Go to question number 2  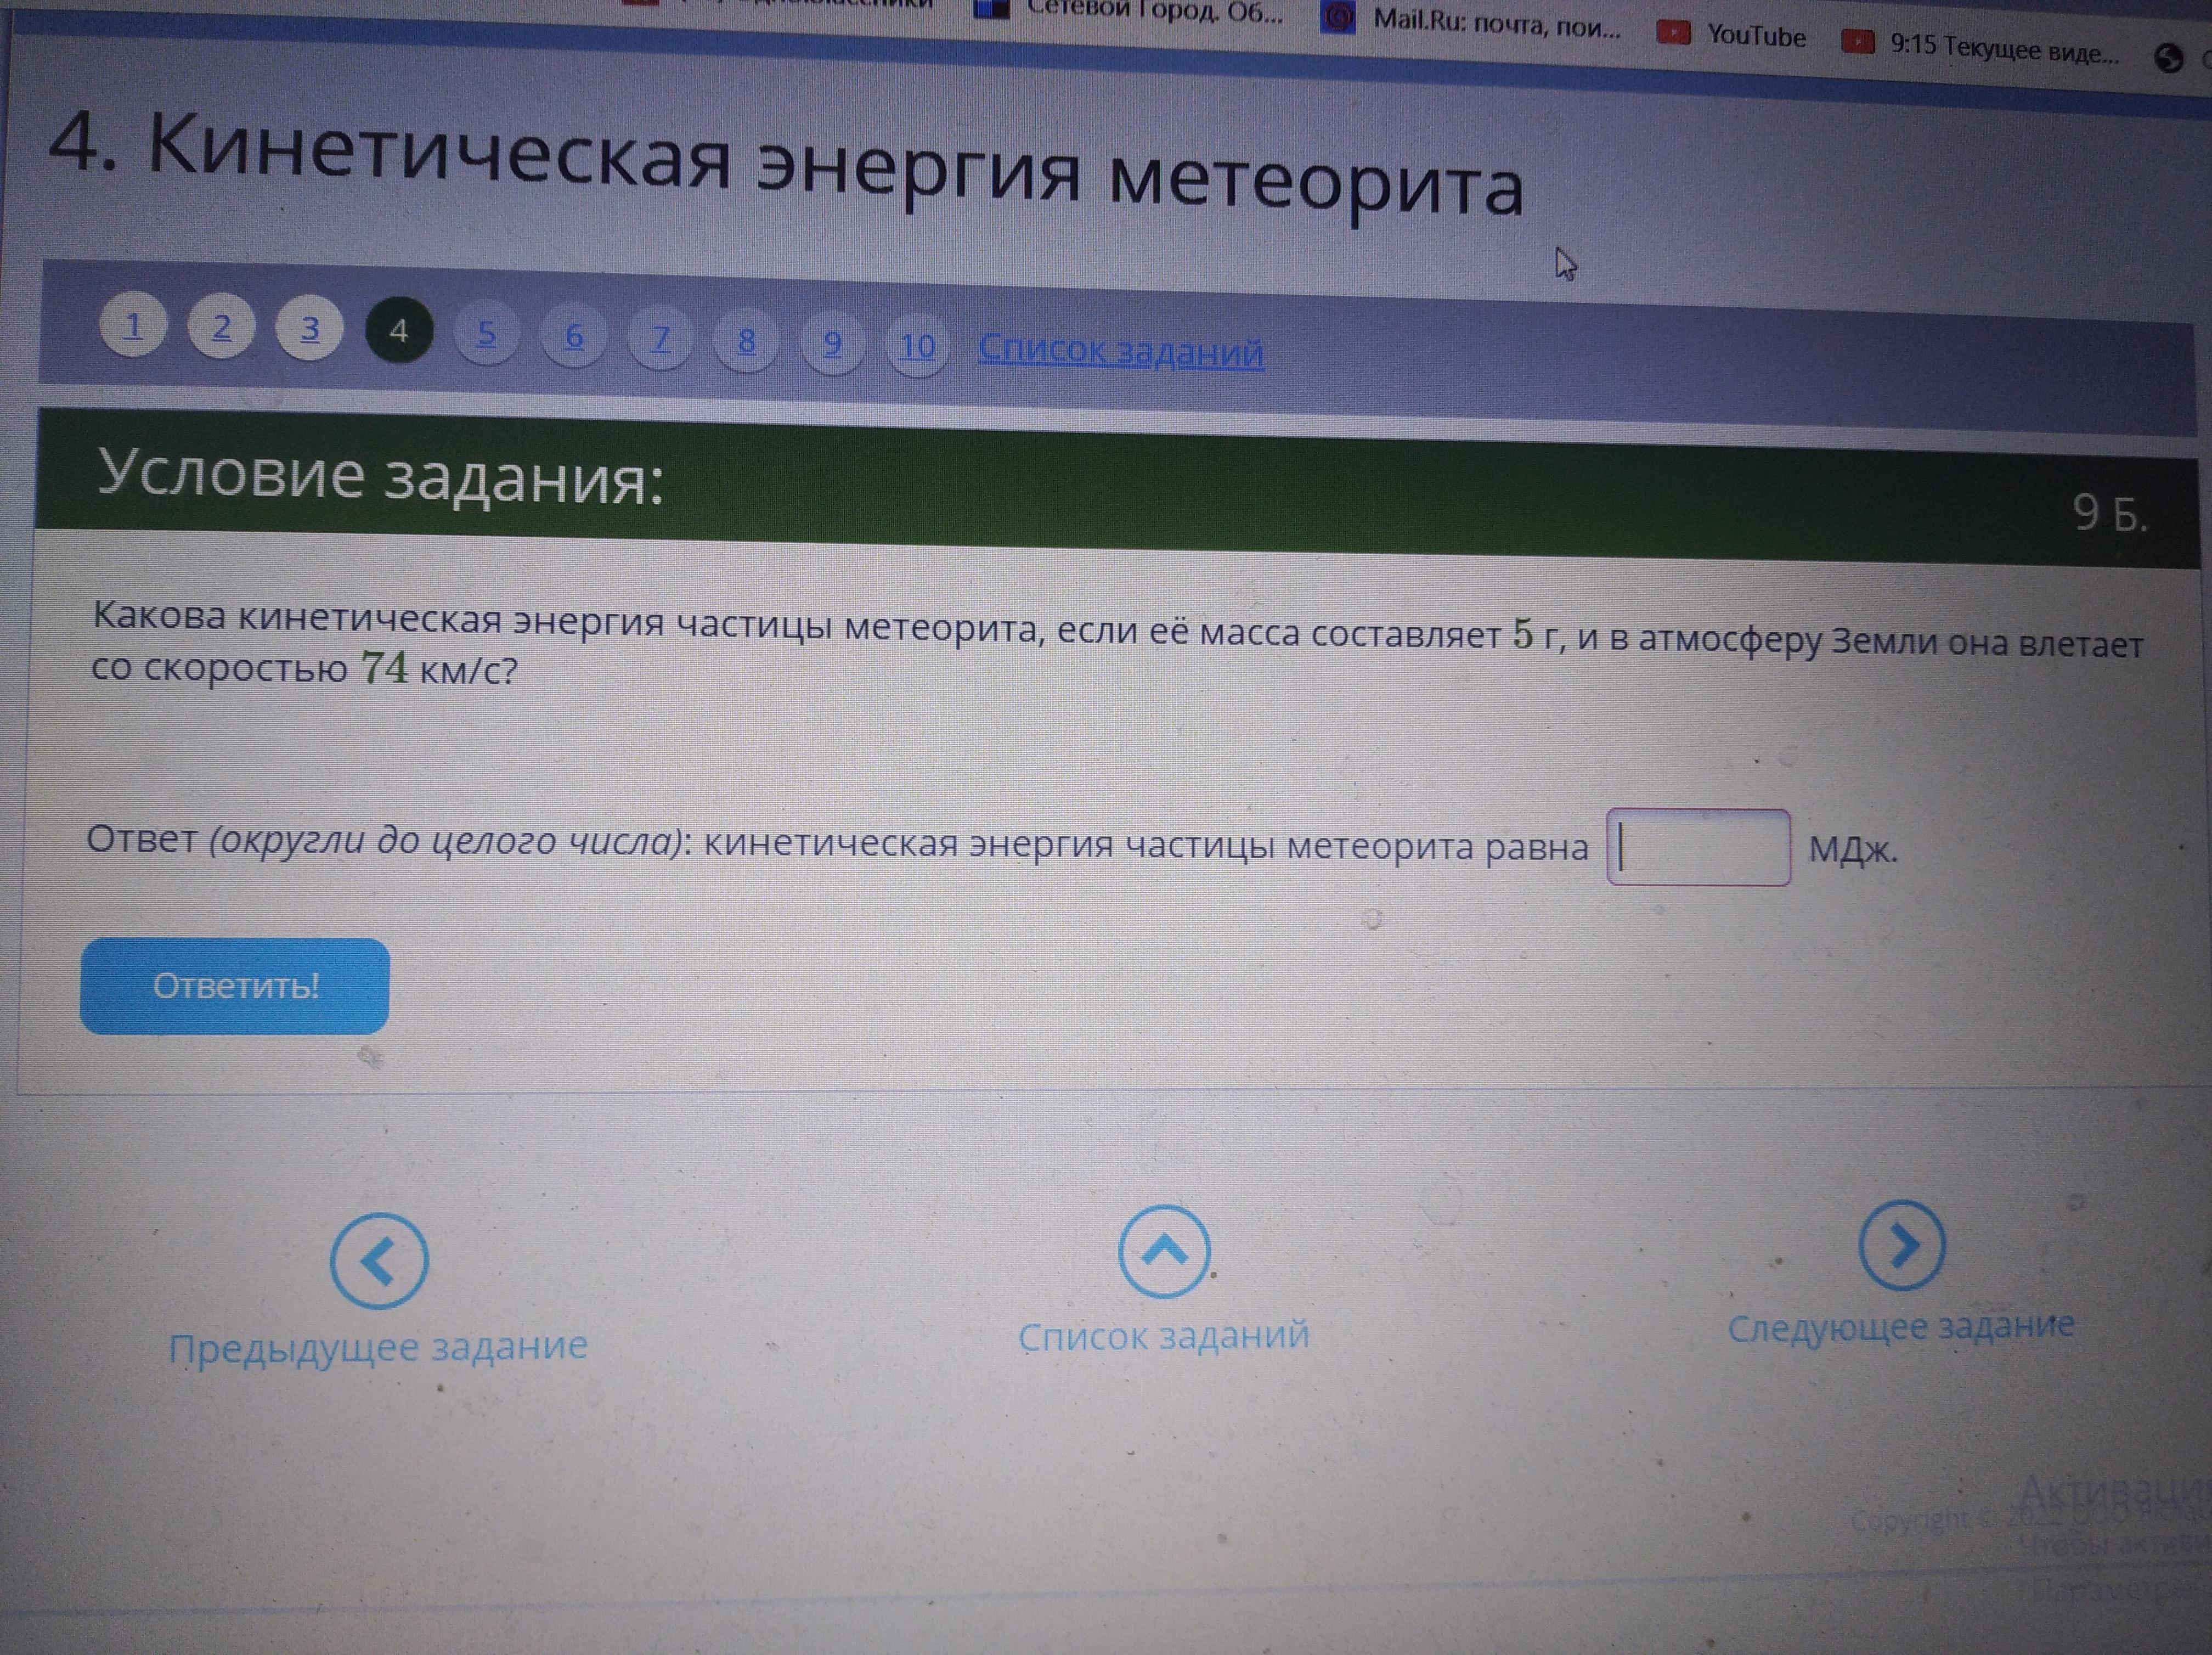coord(222,326)
